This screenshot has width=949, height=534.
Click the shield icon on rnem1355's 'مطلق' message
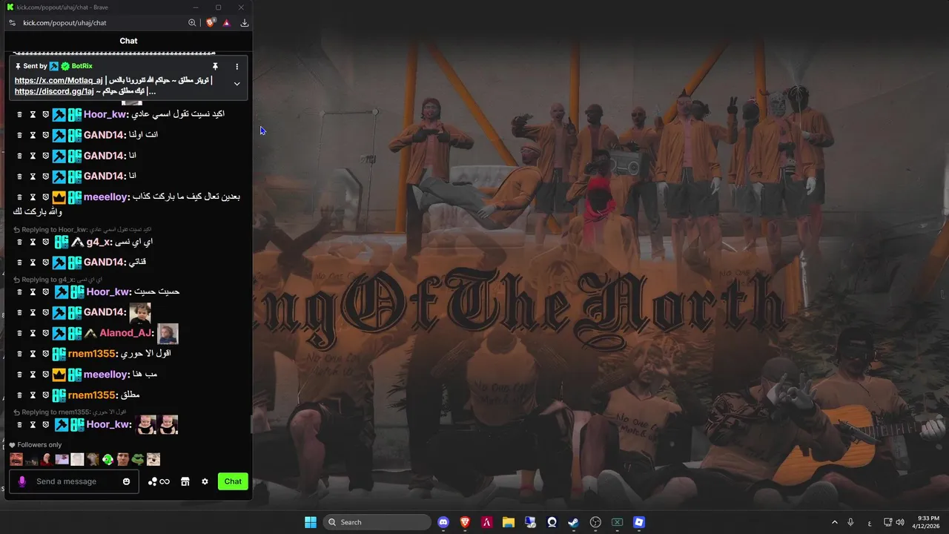[x=45, y=395]
